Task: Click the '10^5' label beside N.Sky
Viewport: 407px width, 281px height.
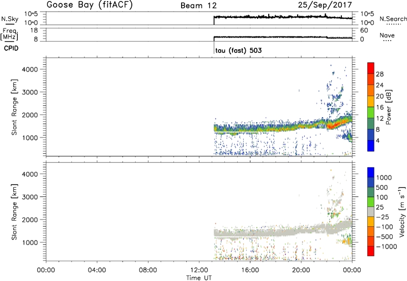Action: point(31,14)
